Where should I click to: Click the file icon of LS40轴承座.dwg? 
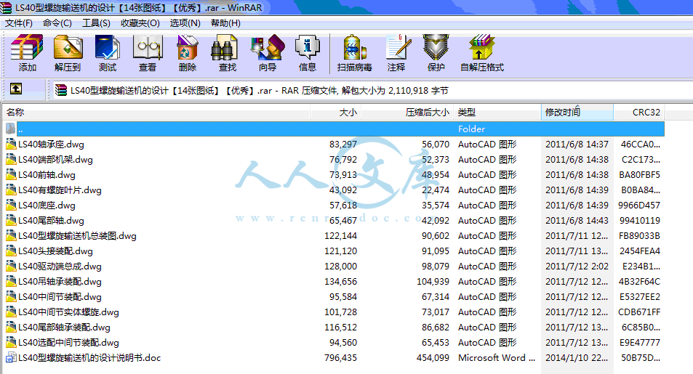pos(11,144)
